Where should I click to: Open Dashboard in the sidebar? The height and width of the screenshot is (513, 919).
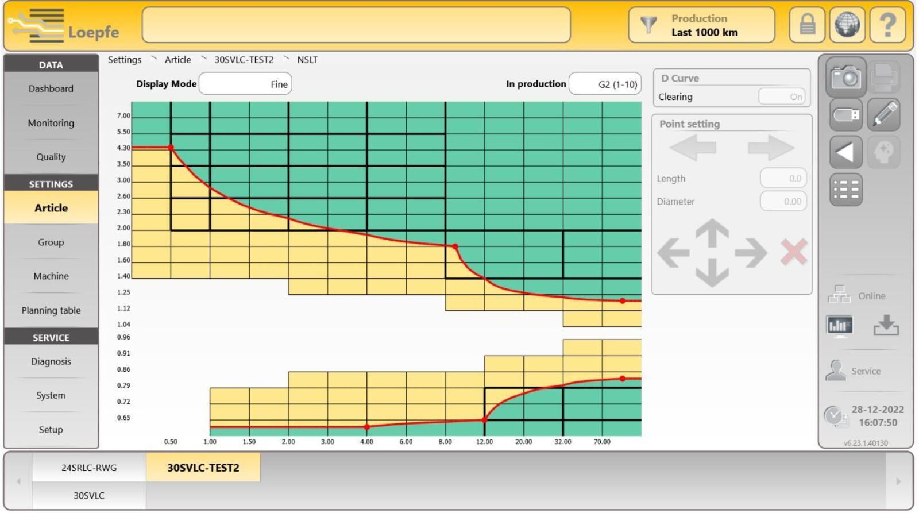pyautogui.click(x=51, y=88)
